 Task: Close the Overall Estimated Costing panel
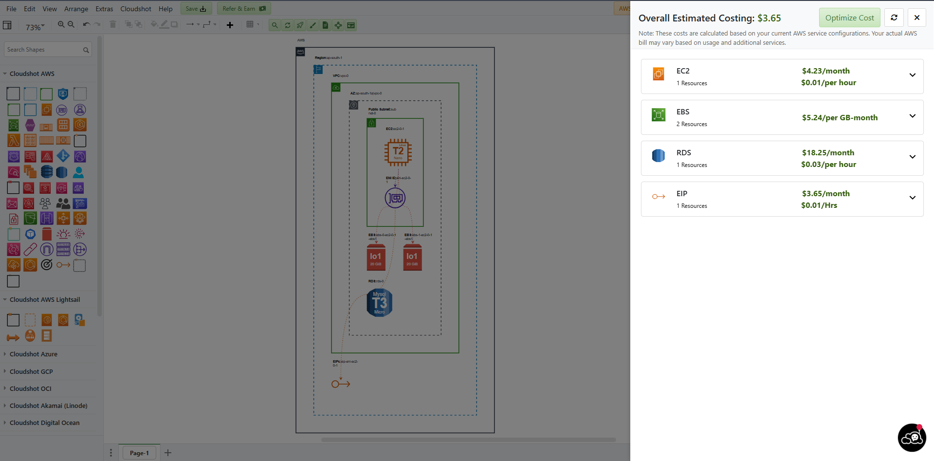[917, 18]
